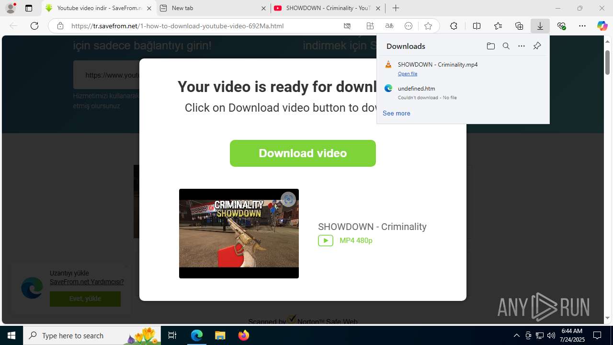
Task: Launch the Copilot sidebar
Action: [x=602, y=26]
